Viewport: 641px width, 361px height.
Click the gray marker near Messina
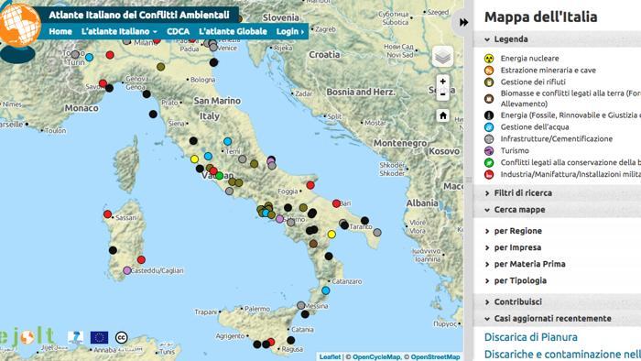pos(301,305)
